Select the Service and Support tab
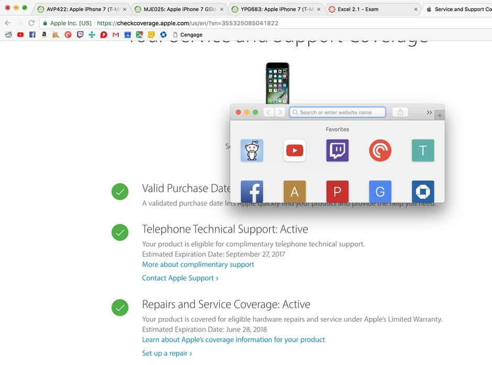This screenshot has width=492, height=365. (x=458, y=9)
